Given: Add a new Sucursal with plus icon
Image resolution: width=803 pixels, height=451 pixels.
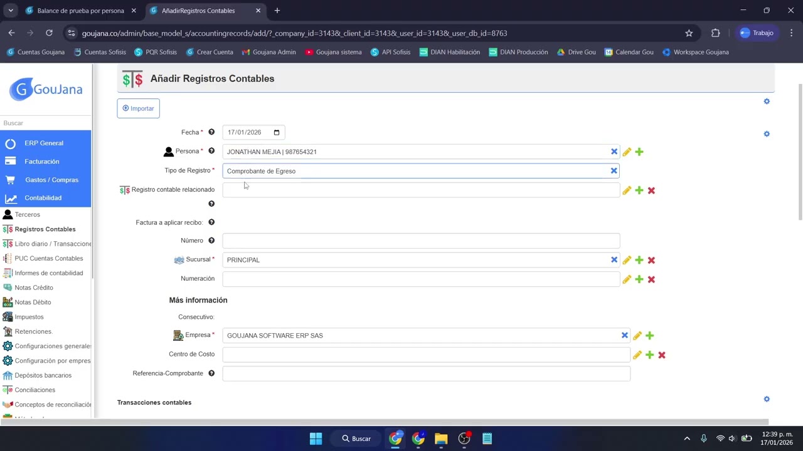Looking at the screenshot, I should pos(639,260).
